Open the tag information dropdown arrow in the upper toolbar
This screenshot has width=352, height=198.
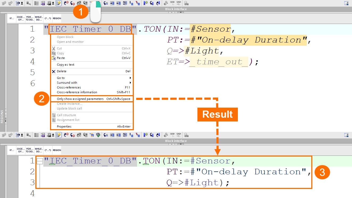tap(53, 3)
